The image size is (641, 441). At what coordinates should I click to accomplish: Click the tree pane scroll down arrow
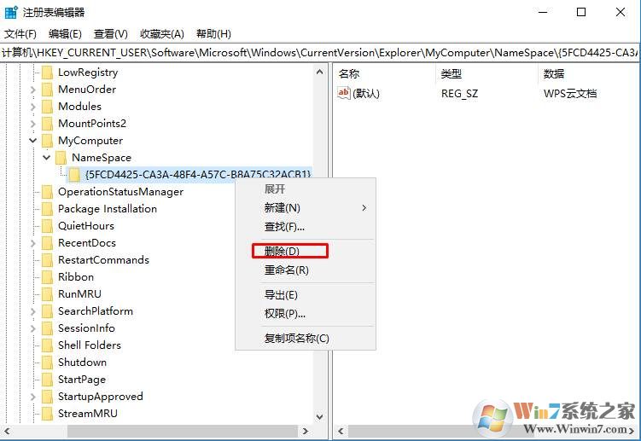tap(320, 417)
